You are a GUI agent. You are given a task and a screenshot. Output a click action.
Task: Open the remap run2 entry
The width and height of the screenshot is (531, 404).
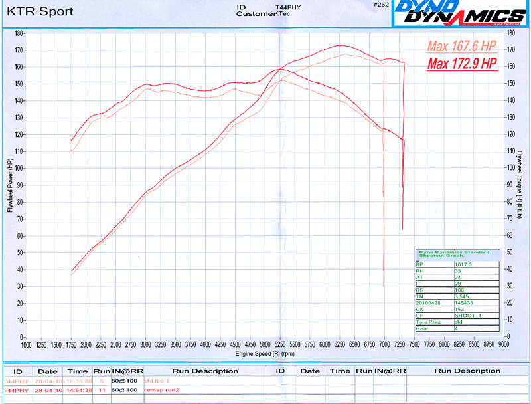pyautogui.click(x=163, y=391)
